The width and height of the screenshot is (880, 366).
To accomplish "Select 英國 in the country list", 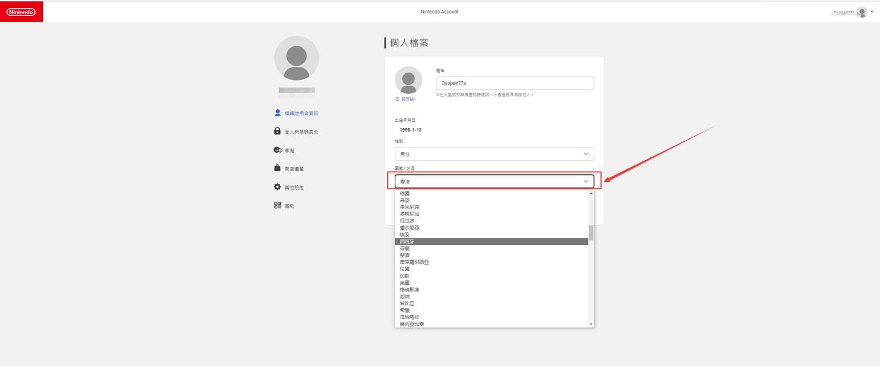I will pos(492,283).
